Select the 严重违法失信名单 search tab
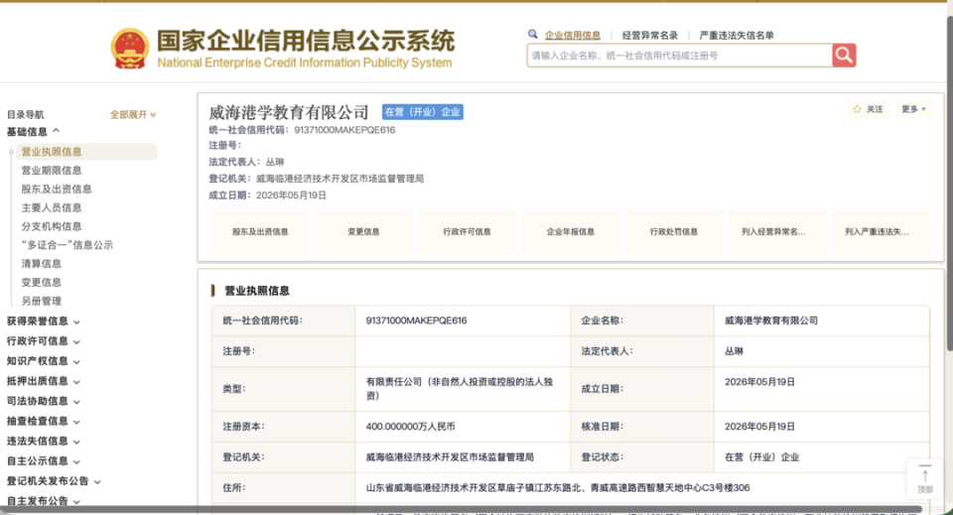The height and width of the screenshot is (515, 953). pos(736,35)
